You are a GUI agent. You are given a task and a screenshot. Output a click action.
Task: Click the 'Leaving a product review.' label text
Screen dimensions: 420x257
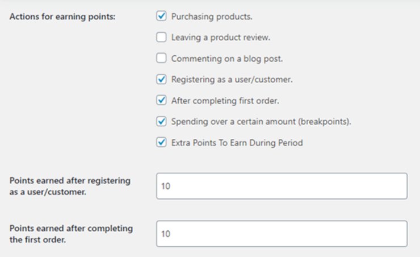220,38
